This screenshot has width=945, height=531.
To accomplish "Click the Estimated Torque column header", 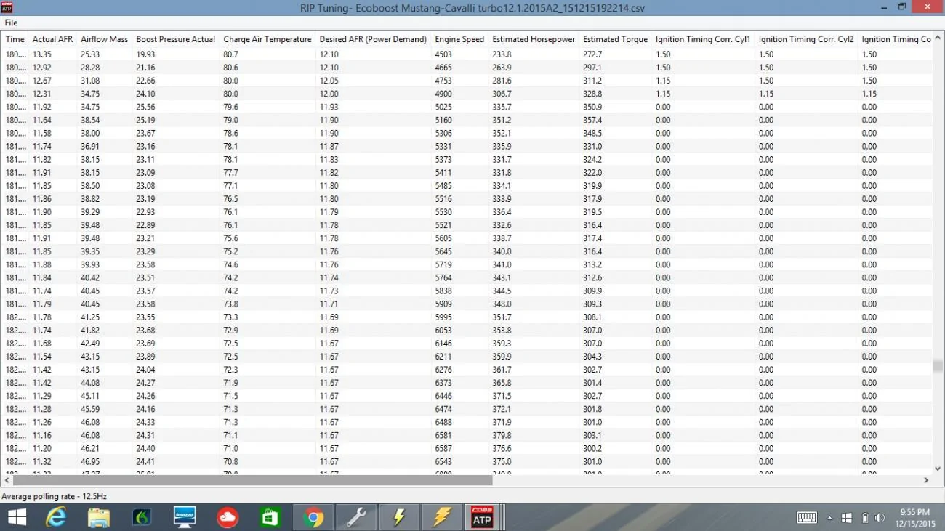I will [615, 39].
